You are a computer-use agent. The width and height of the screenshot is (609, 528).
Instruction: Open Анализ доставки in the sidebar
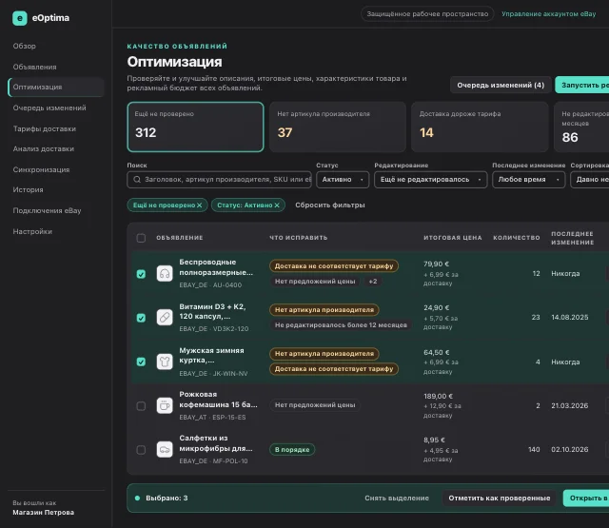tap(43, 148)
